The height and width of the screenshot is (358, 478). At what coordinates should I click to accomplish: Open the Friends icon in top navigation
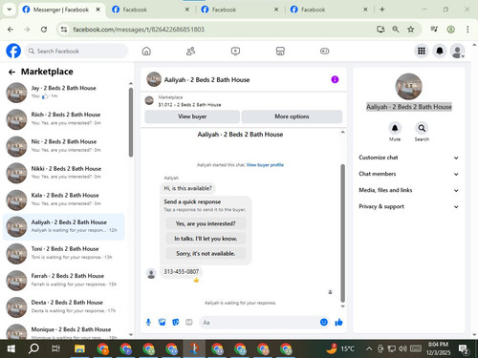pyautogui.click(x=190, y=51)
